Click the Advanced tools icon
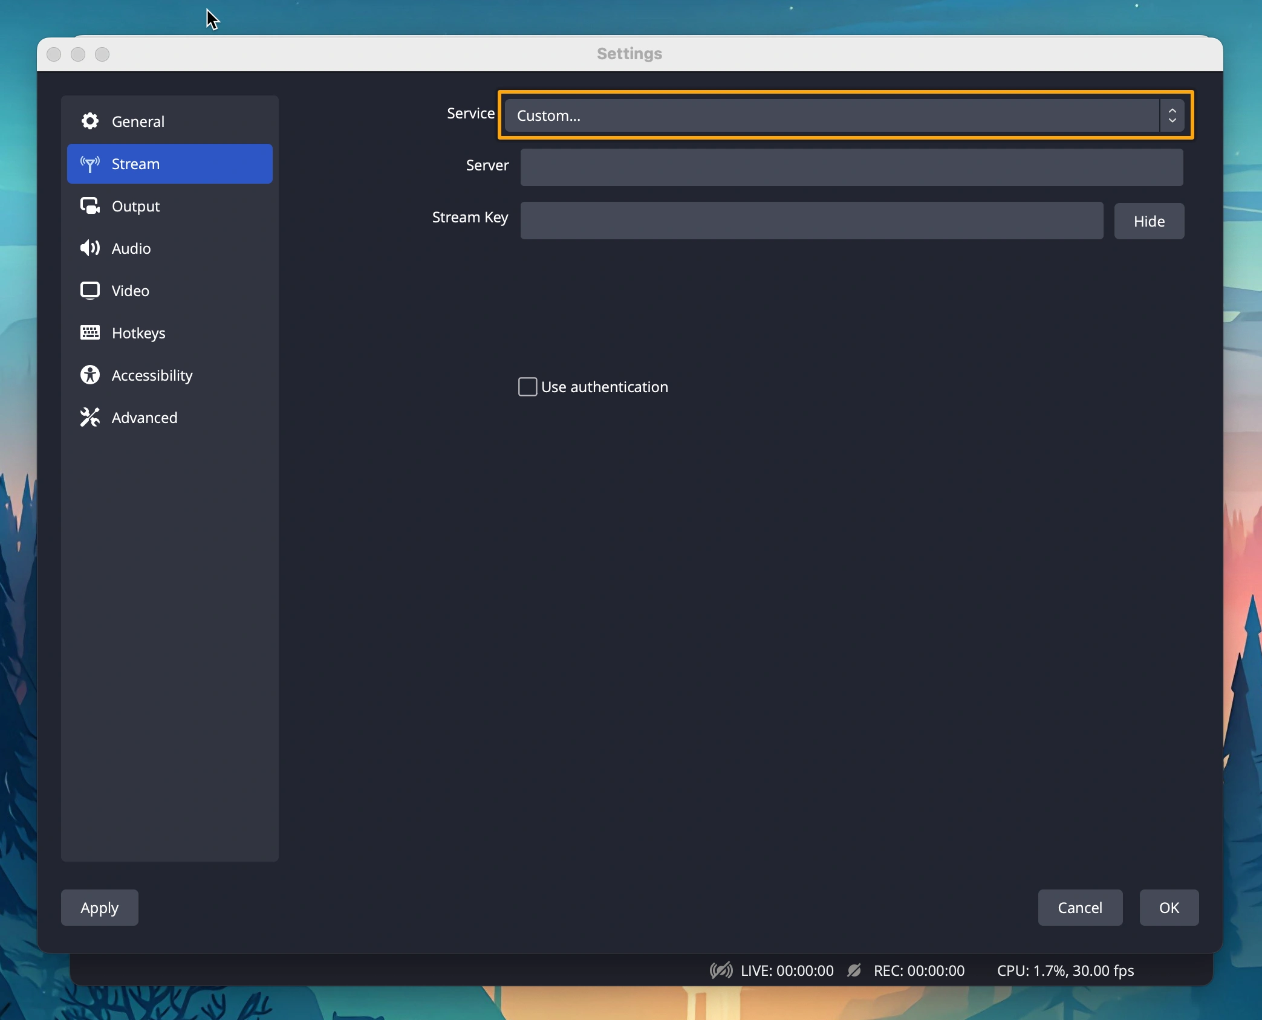Image resolution: width=1262 pixels, height=1020 pixels. tap(90, 418)
